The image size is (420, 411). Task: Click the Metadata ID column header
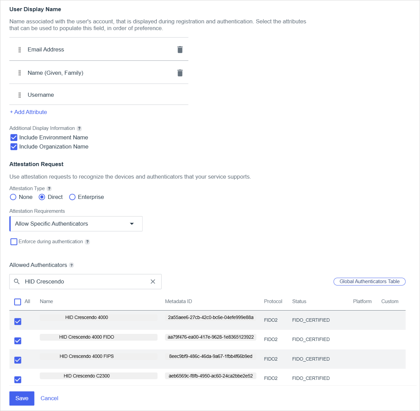178,301
